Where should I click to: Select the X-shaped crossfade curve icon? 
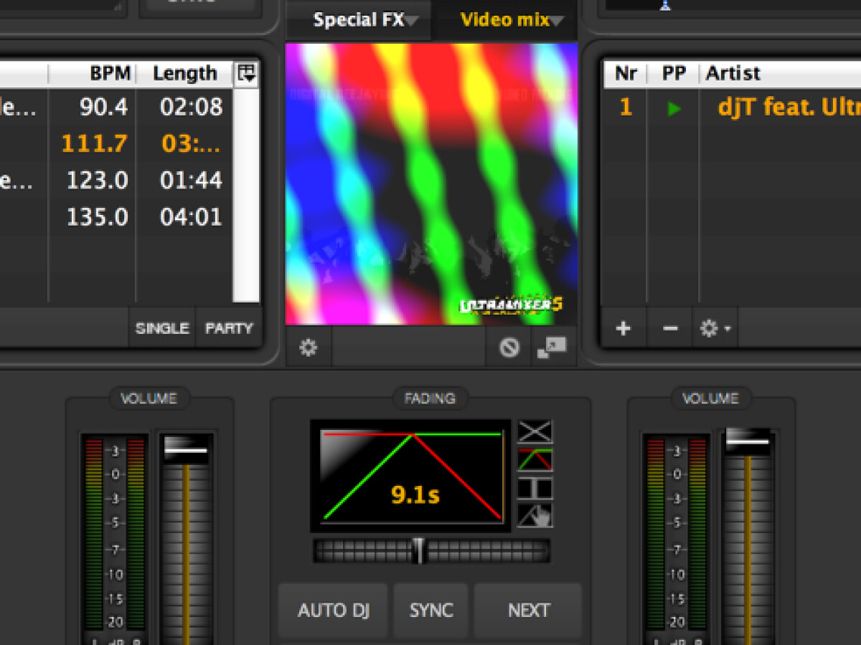tap(535, 432)
